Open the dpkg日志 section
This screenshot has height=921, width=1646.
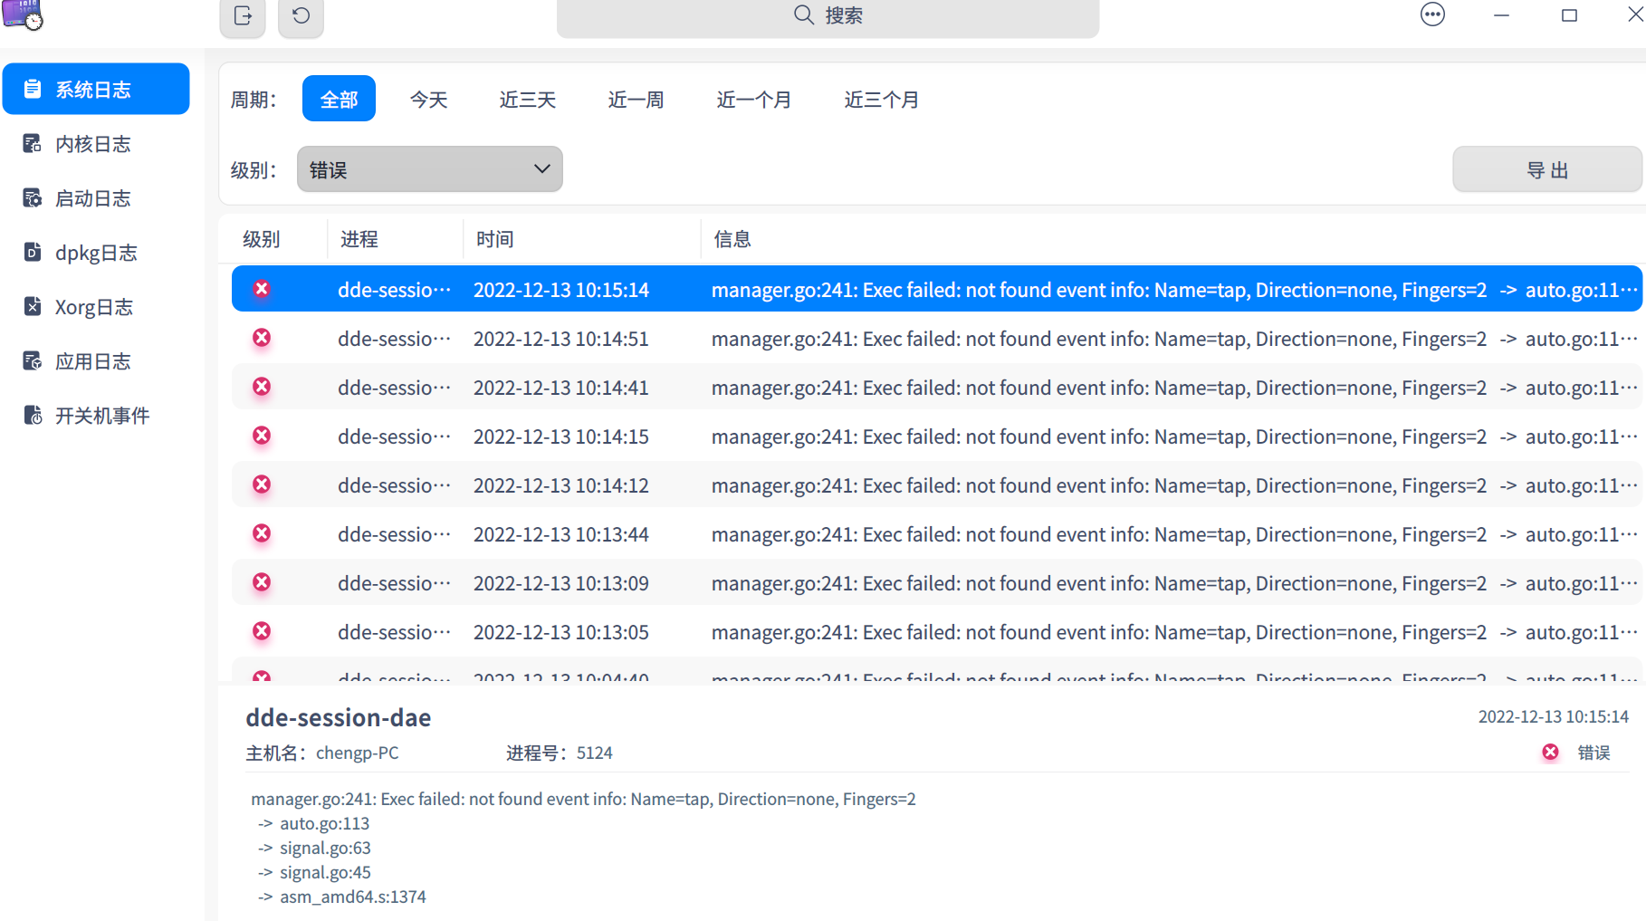(96, 252)
